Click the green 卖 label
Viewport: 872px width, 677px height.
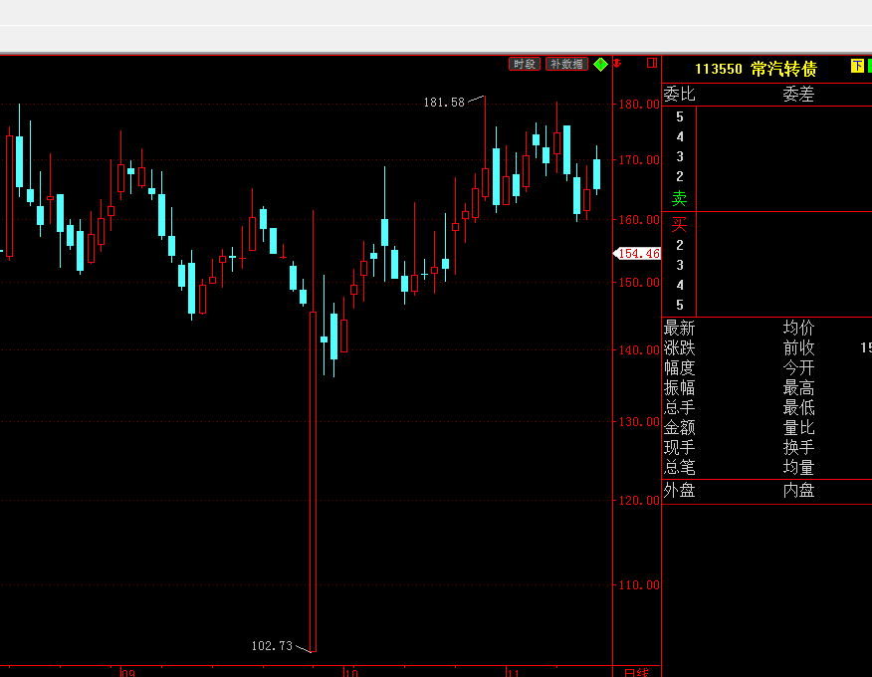pos(680,198)
